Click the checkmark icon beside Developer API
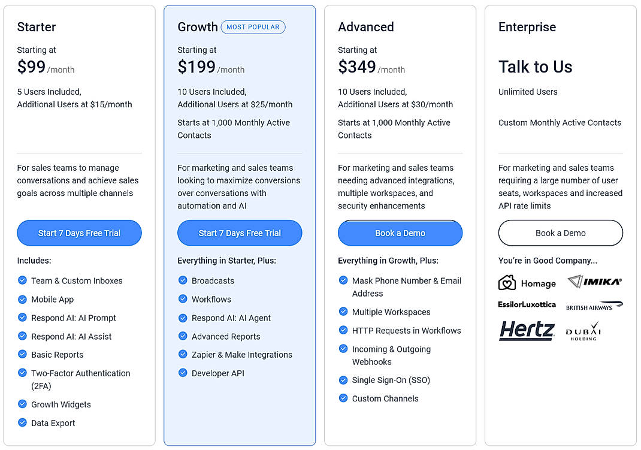Image resolution: width=641 pixels, height=450 pixels. [183, 373]
